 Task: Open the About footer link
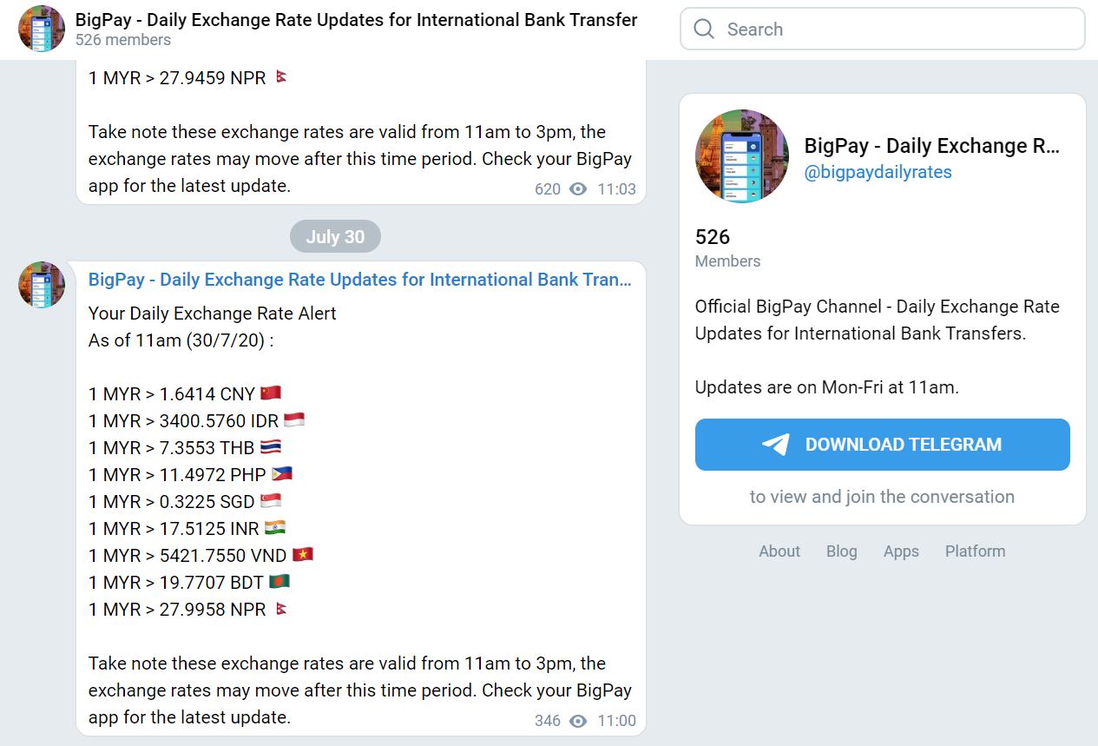[779, 551]
